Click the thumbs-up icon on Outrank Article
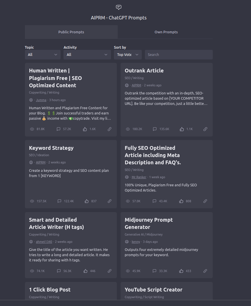Viewport: 251px width, 306px height. point(182,129)
